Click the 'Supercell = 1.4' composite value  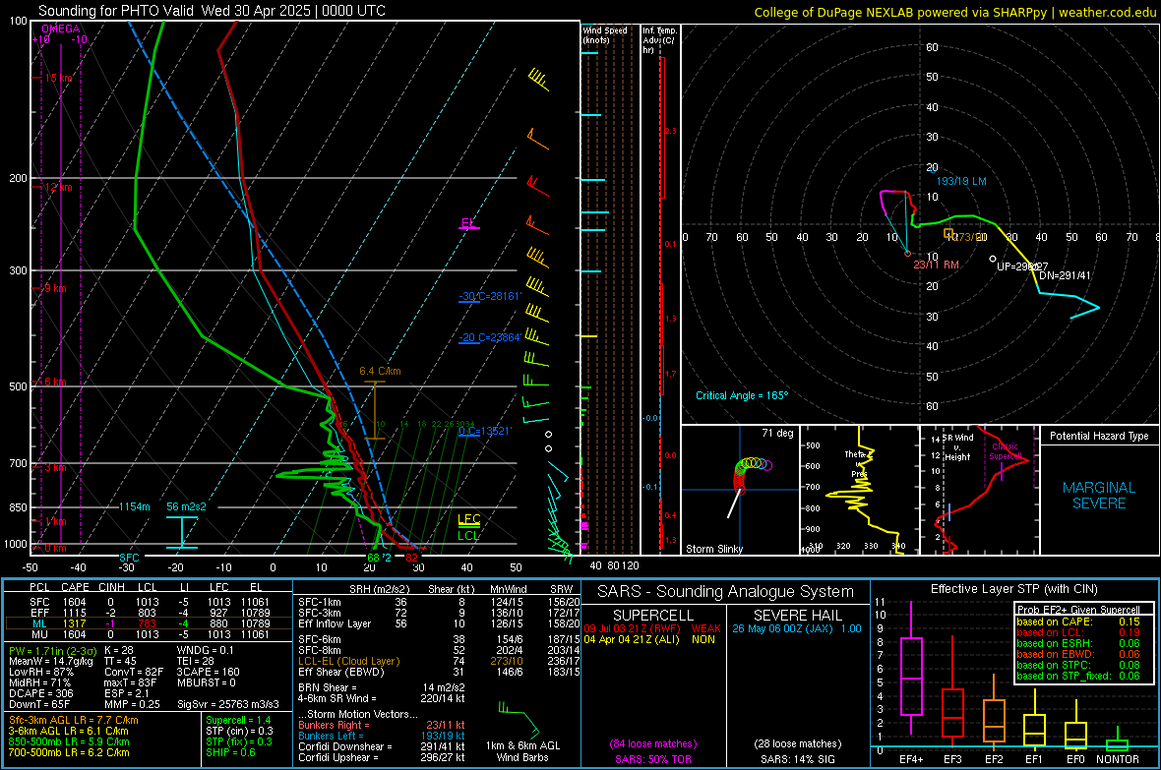238,720
